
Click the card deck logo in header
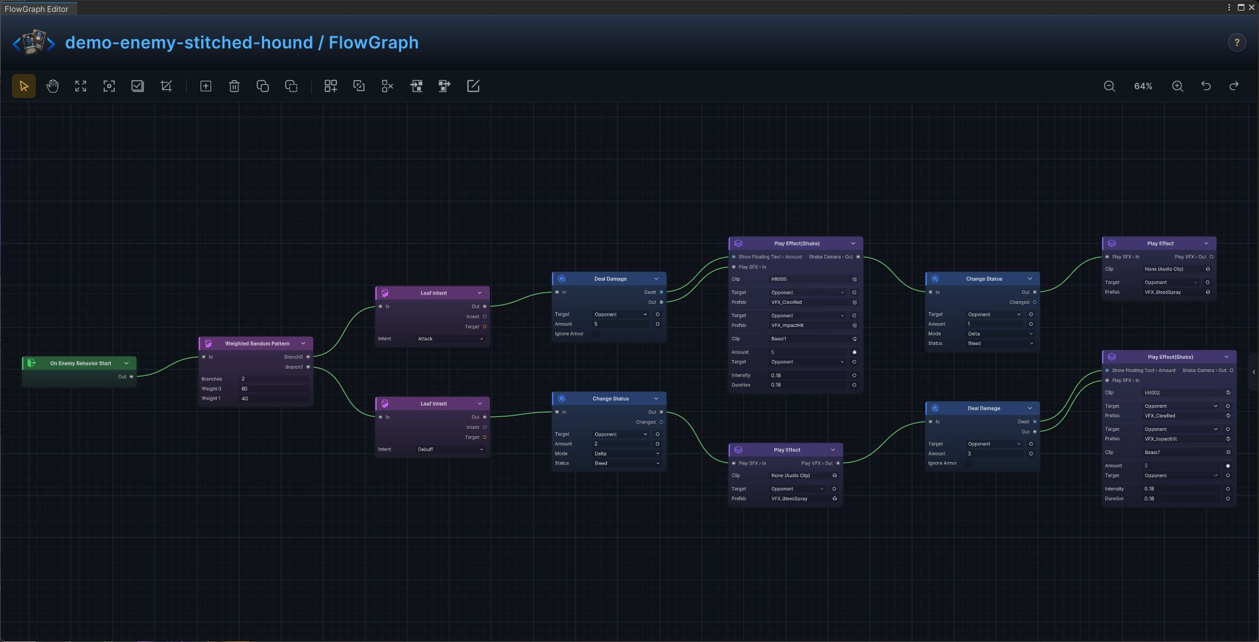34,42
